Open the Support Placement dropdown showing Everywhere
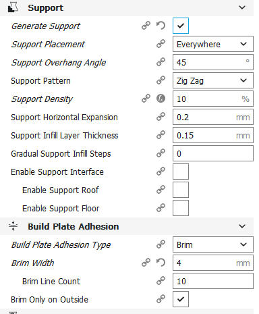Image resolution: width=259 pixels, height=314 pixels. pos(213,44)
